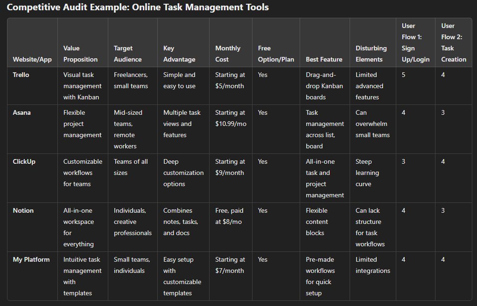Select the My Platform row name
Viewport: 477px width, 306px height.
[x=31, y=259]
